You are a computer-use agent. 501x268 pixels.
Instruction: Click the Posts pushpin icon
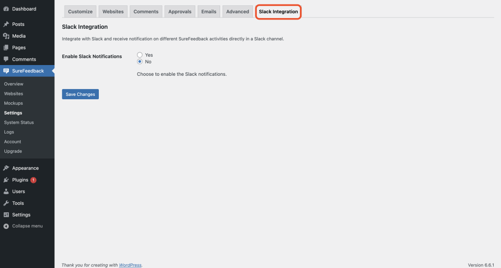click(x=6, y=24)
